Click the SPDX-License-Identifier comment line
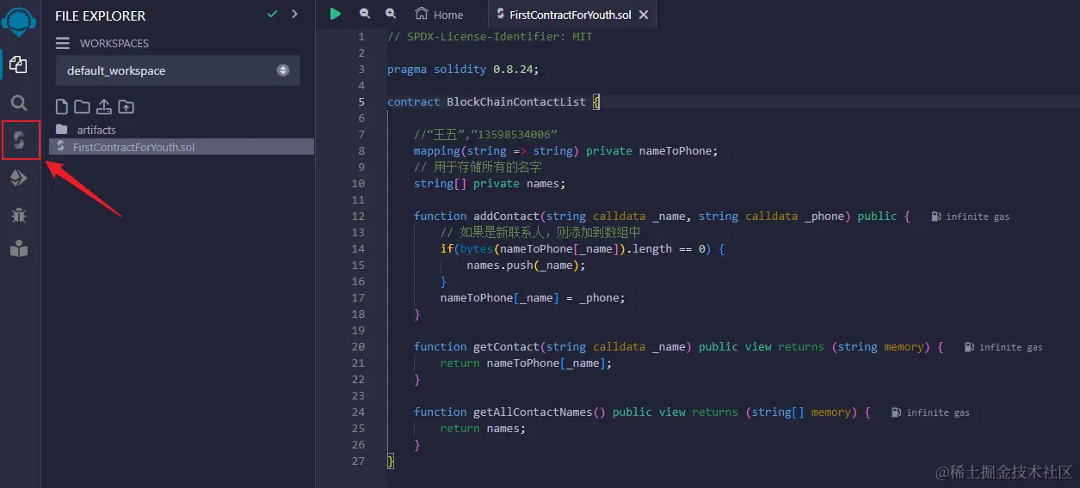The image size is (1080, 488). [x=490, y=37]
